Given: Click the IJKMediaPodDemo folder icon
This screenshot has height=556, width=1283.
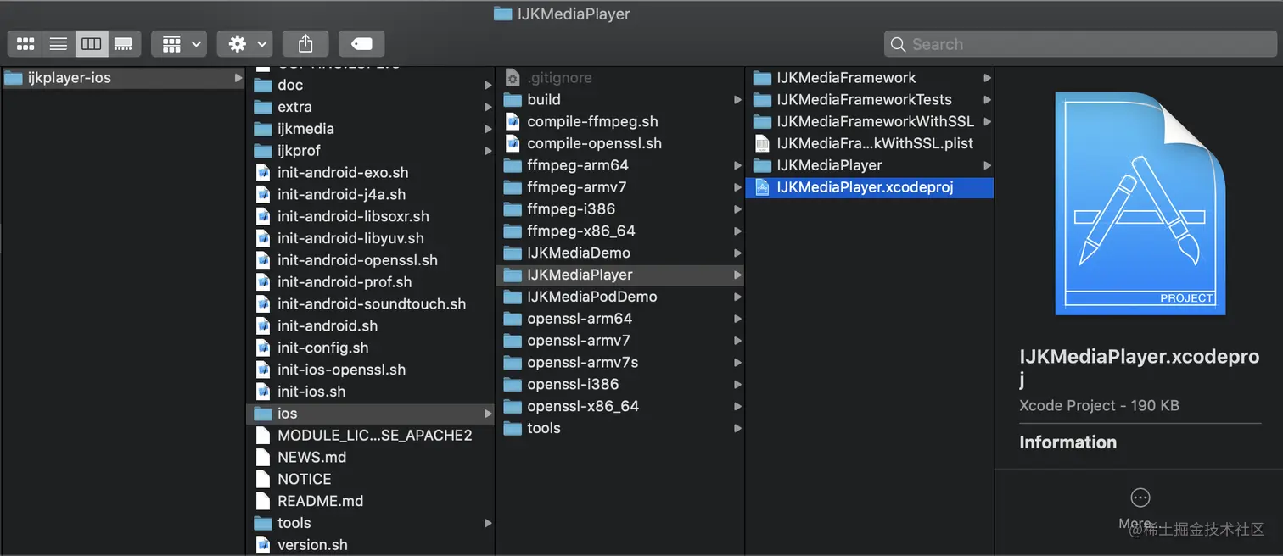Looking at the screenshot, I should [x=512, y=297].
